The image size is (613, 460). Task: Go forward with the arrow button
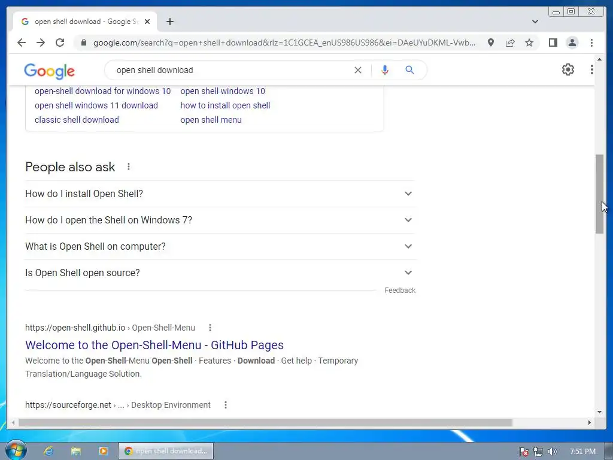[41, 43]
